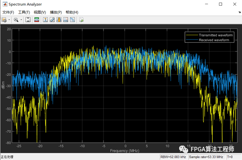Close the Spectrum Analyzer window
Viewport: 242px width, 160px height.
(235, 4)
